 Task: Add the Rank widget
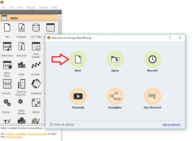[22, 68]
